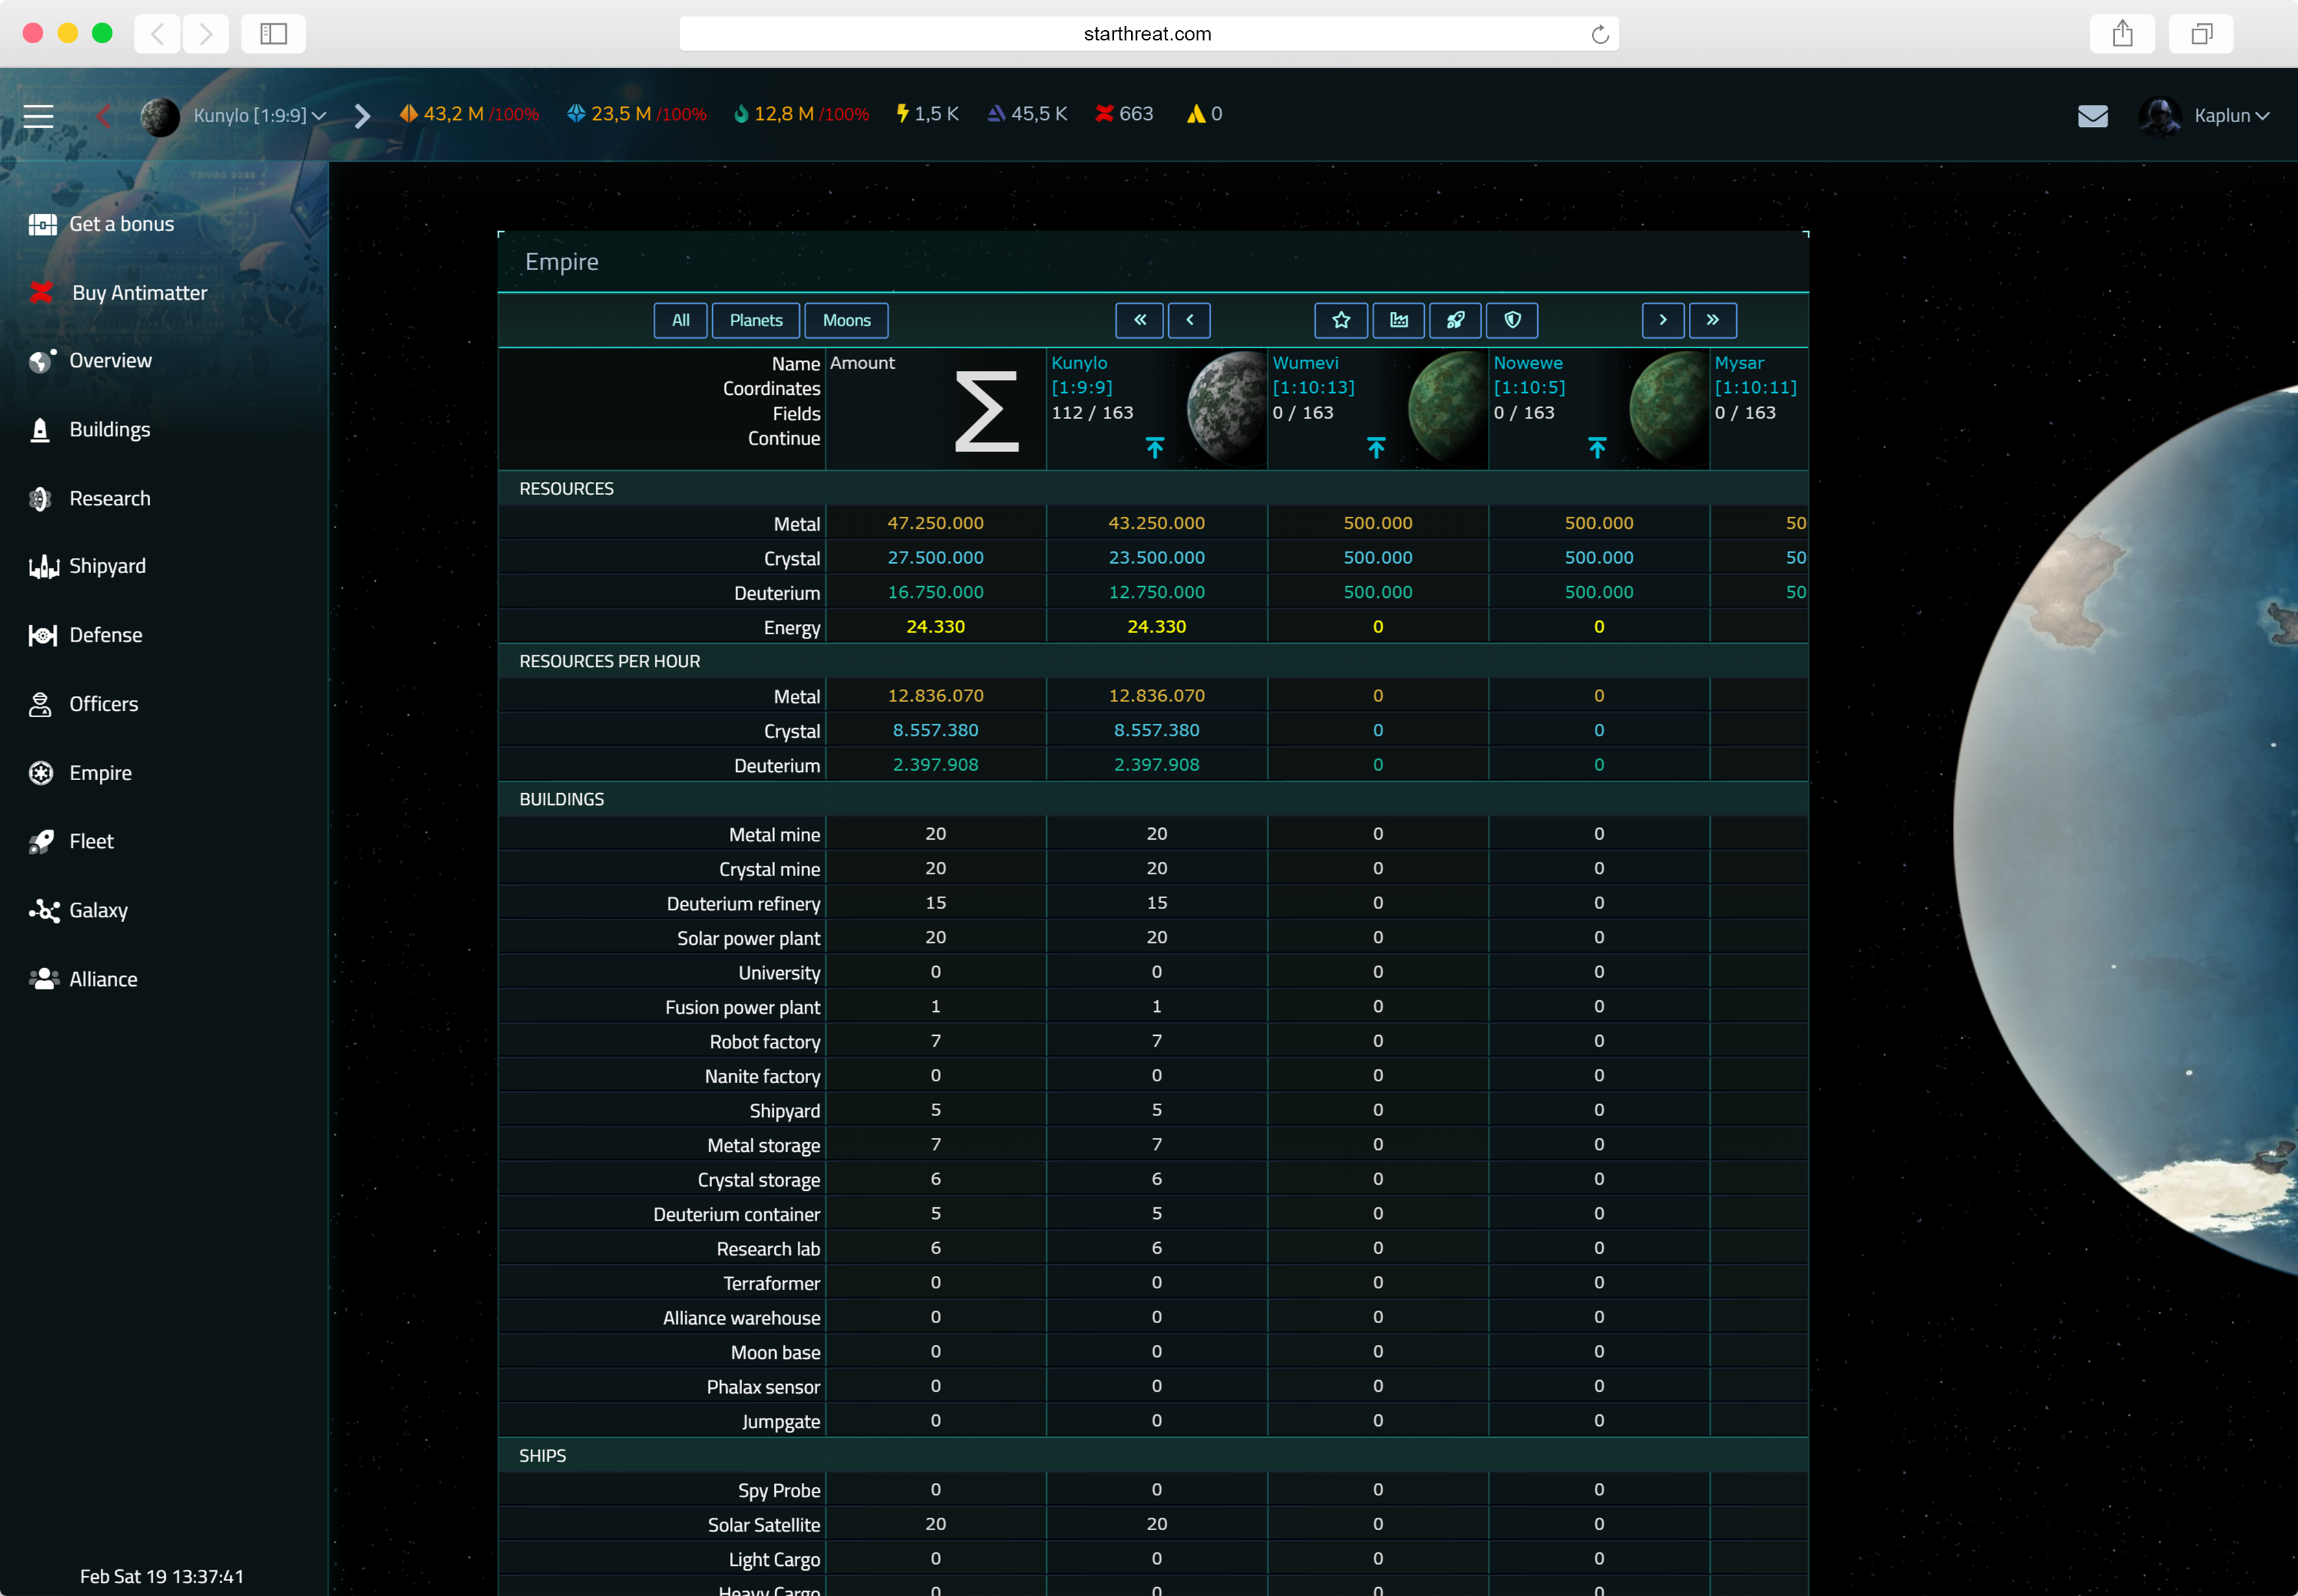This screenshot has height=1596, width=2298.
Task: Open the messages envelope icon
Action: click(x=2092, y=116)
